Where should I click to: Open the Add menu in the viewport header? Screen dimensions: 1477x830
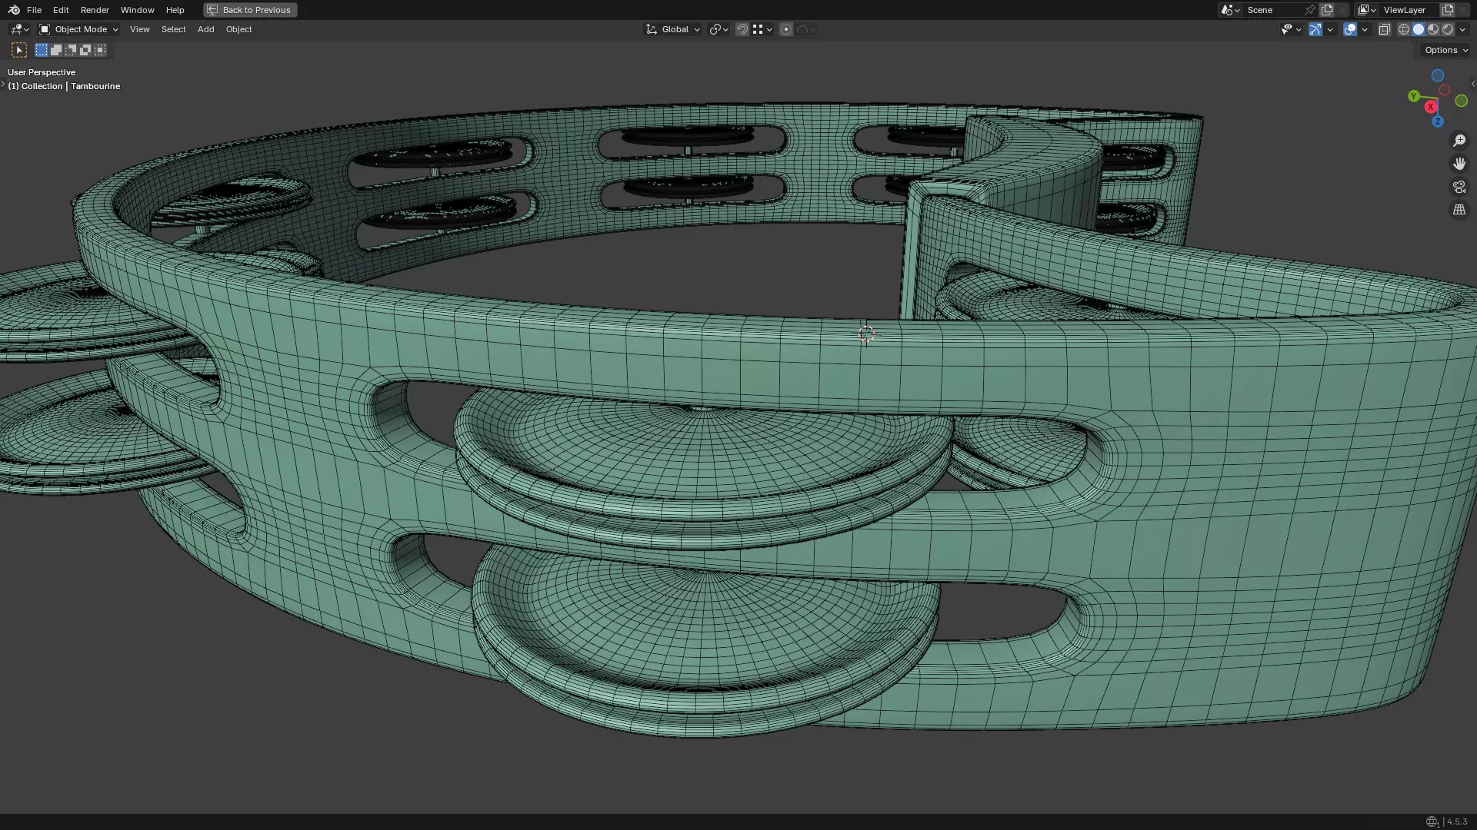coord(205,29)
